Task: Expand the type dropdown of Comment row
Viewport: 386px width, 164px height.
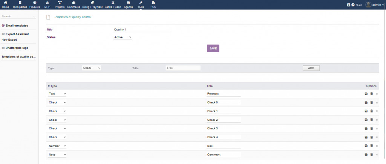Action: pyautogui.click(x=57, y=154)
